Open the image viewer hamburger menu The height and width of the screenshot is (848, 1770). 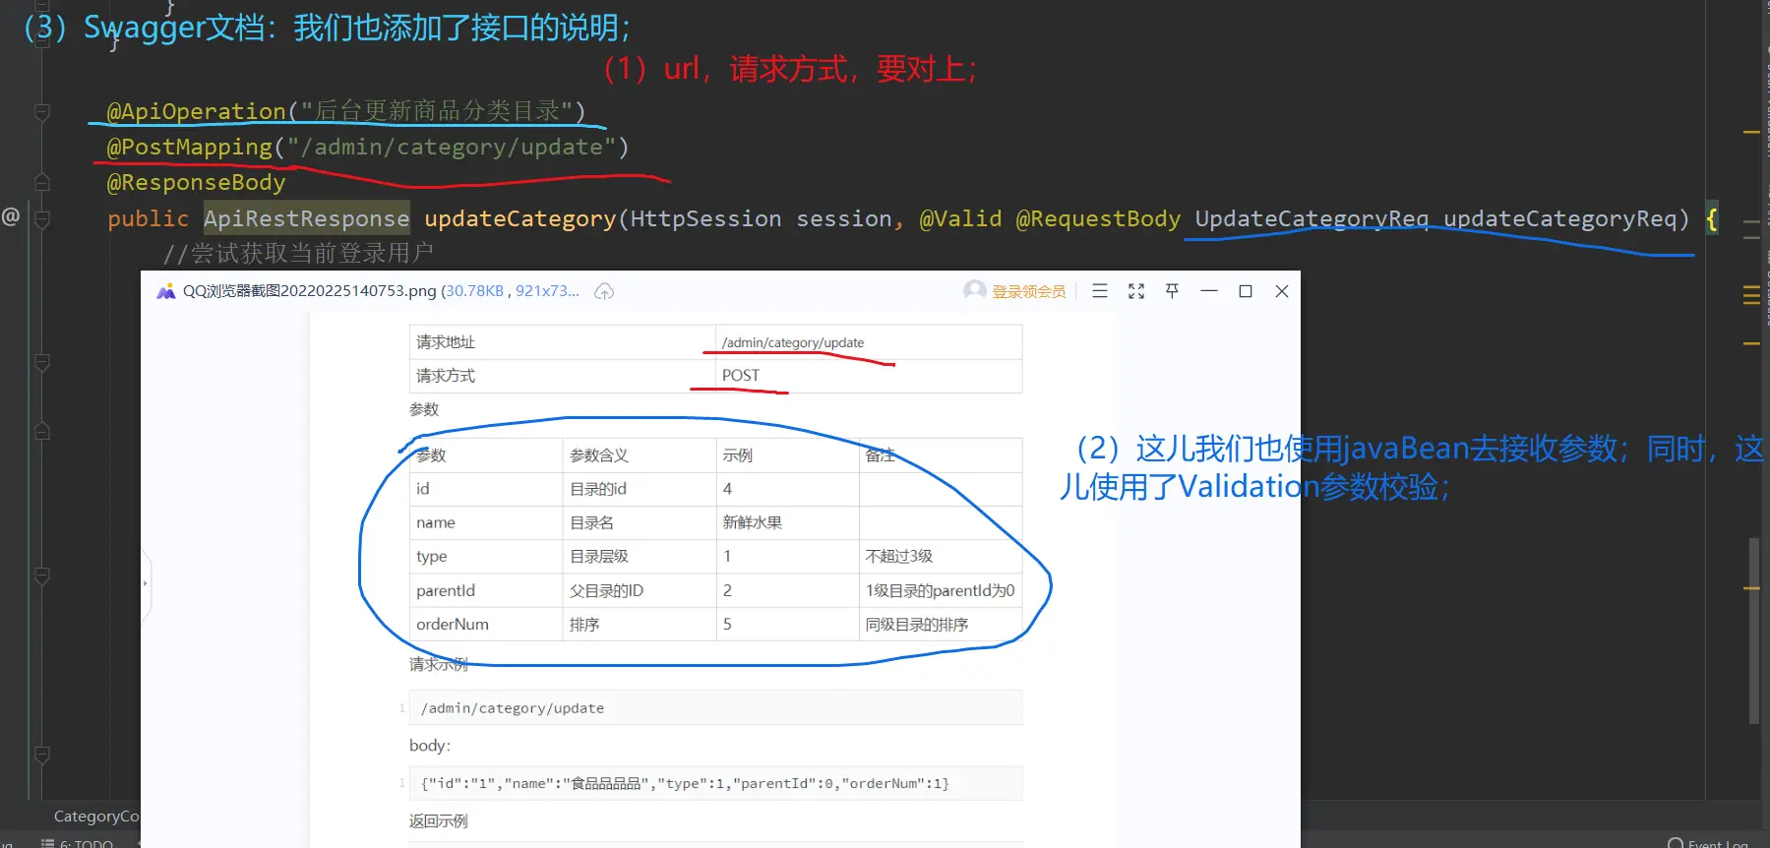point(1100,291)
